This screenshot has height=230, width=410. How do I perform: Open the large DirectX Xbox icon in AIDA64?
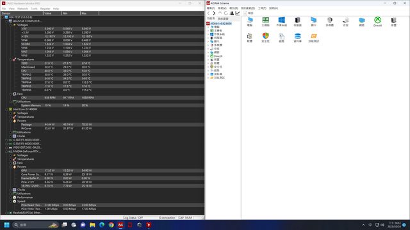tap(377, 22)
